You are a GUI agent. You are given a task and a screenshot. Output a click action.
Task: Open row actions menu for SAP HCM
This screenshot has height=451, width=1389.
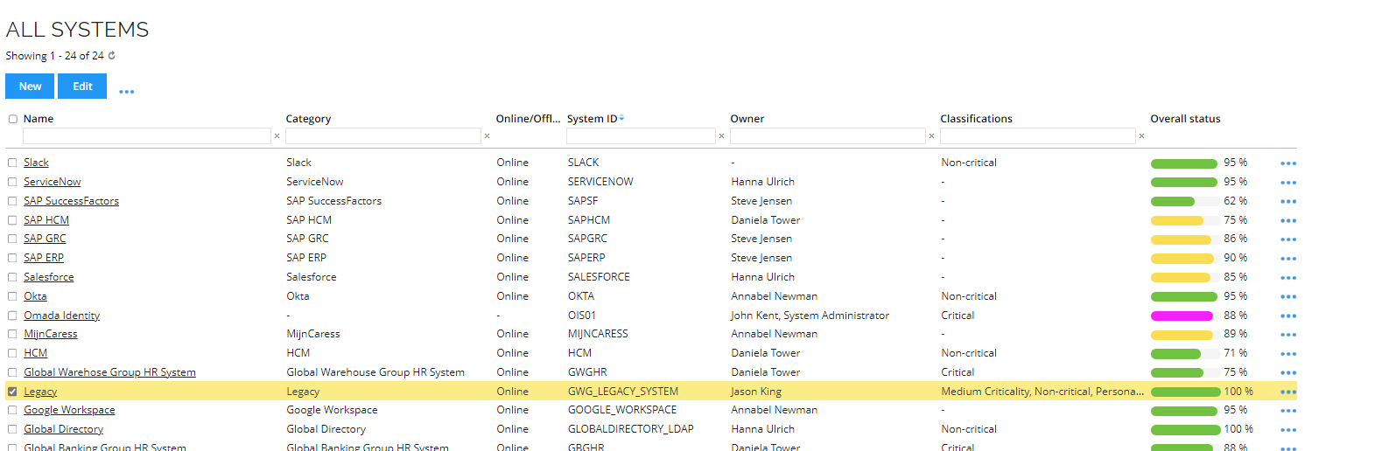(x=1288, y=221)
